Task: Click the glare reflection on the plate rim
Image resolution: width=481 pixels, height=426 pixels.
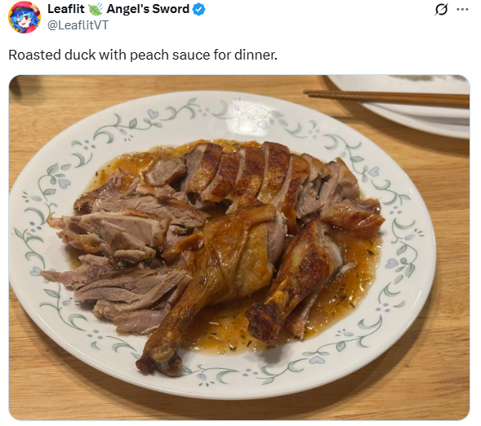Action: 250,118
